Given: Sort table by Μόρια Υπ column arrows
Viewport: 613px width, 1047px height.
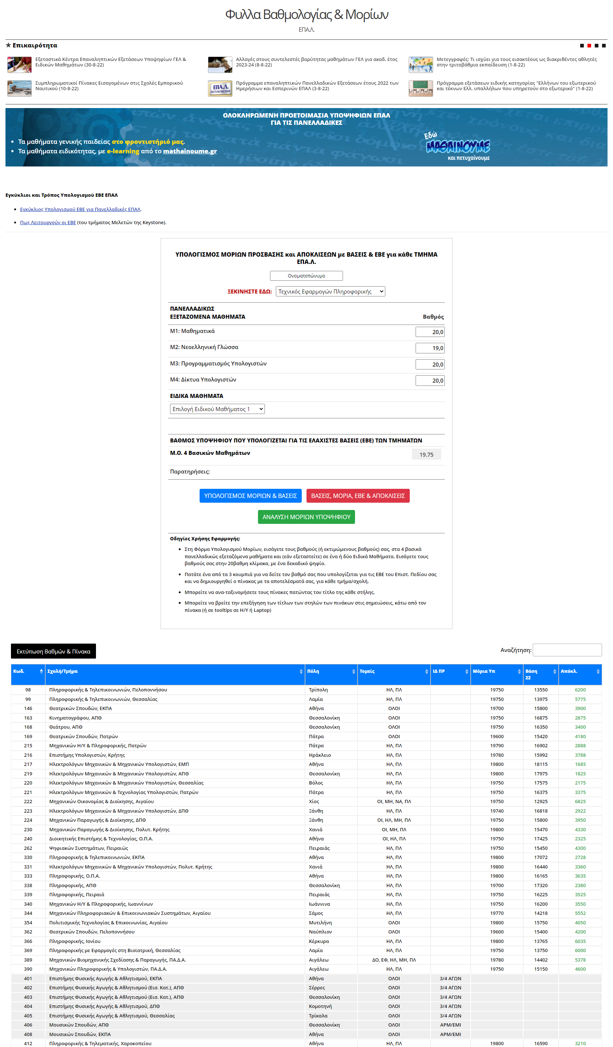Looking at the screenshot, I should coord(519,671).
